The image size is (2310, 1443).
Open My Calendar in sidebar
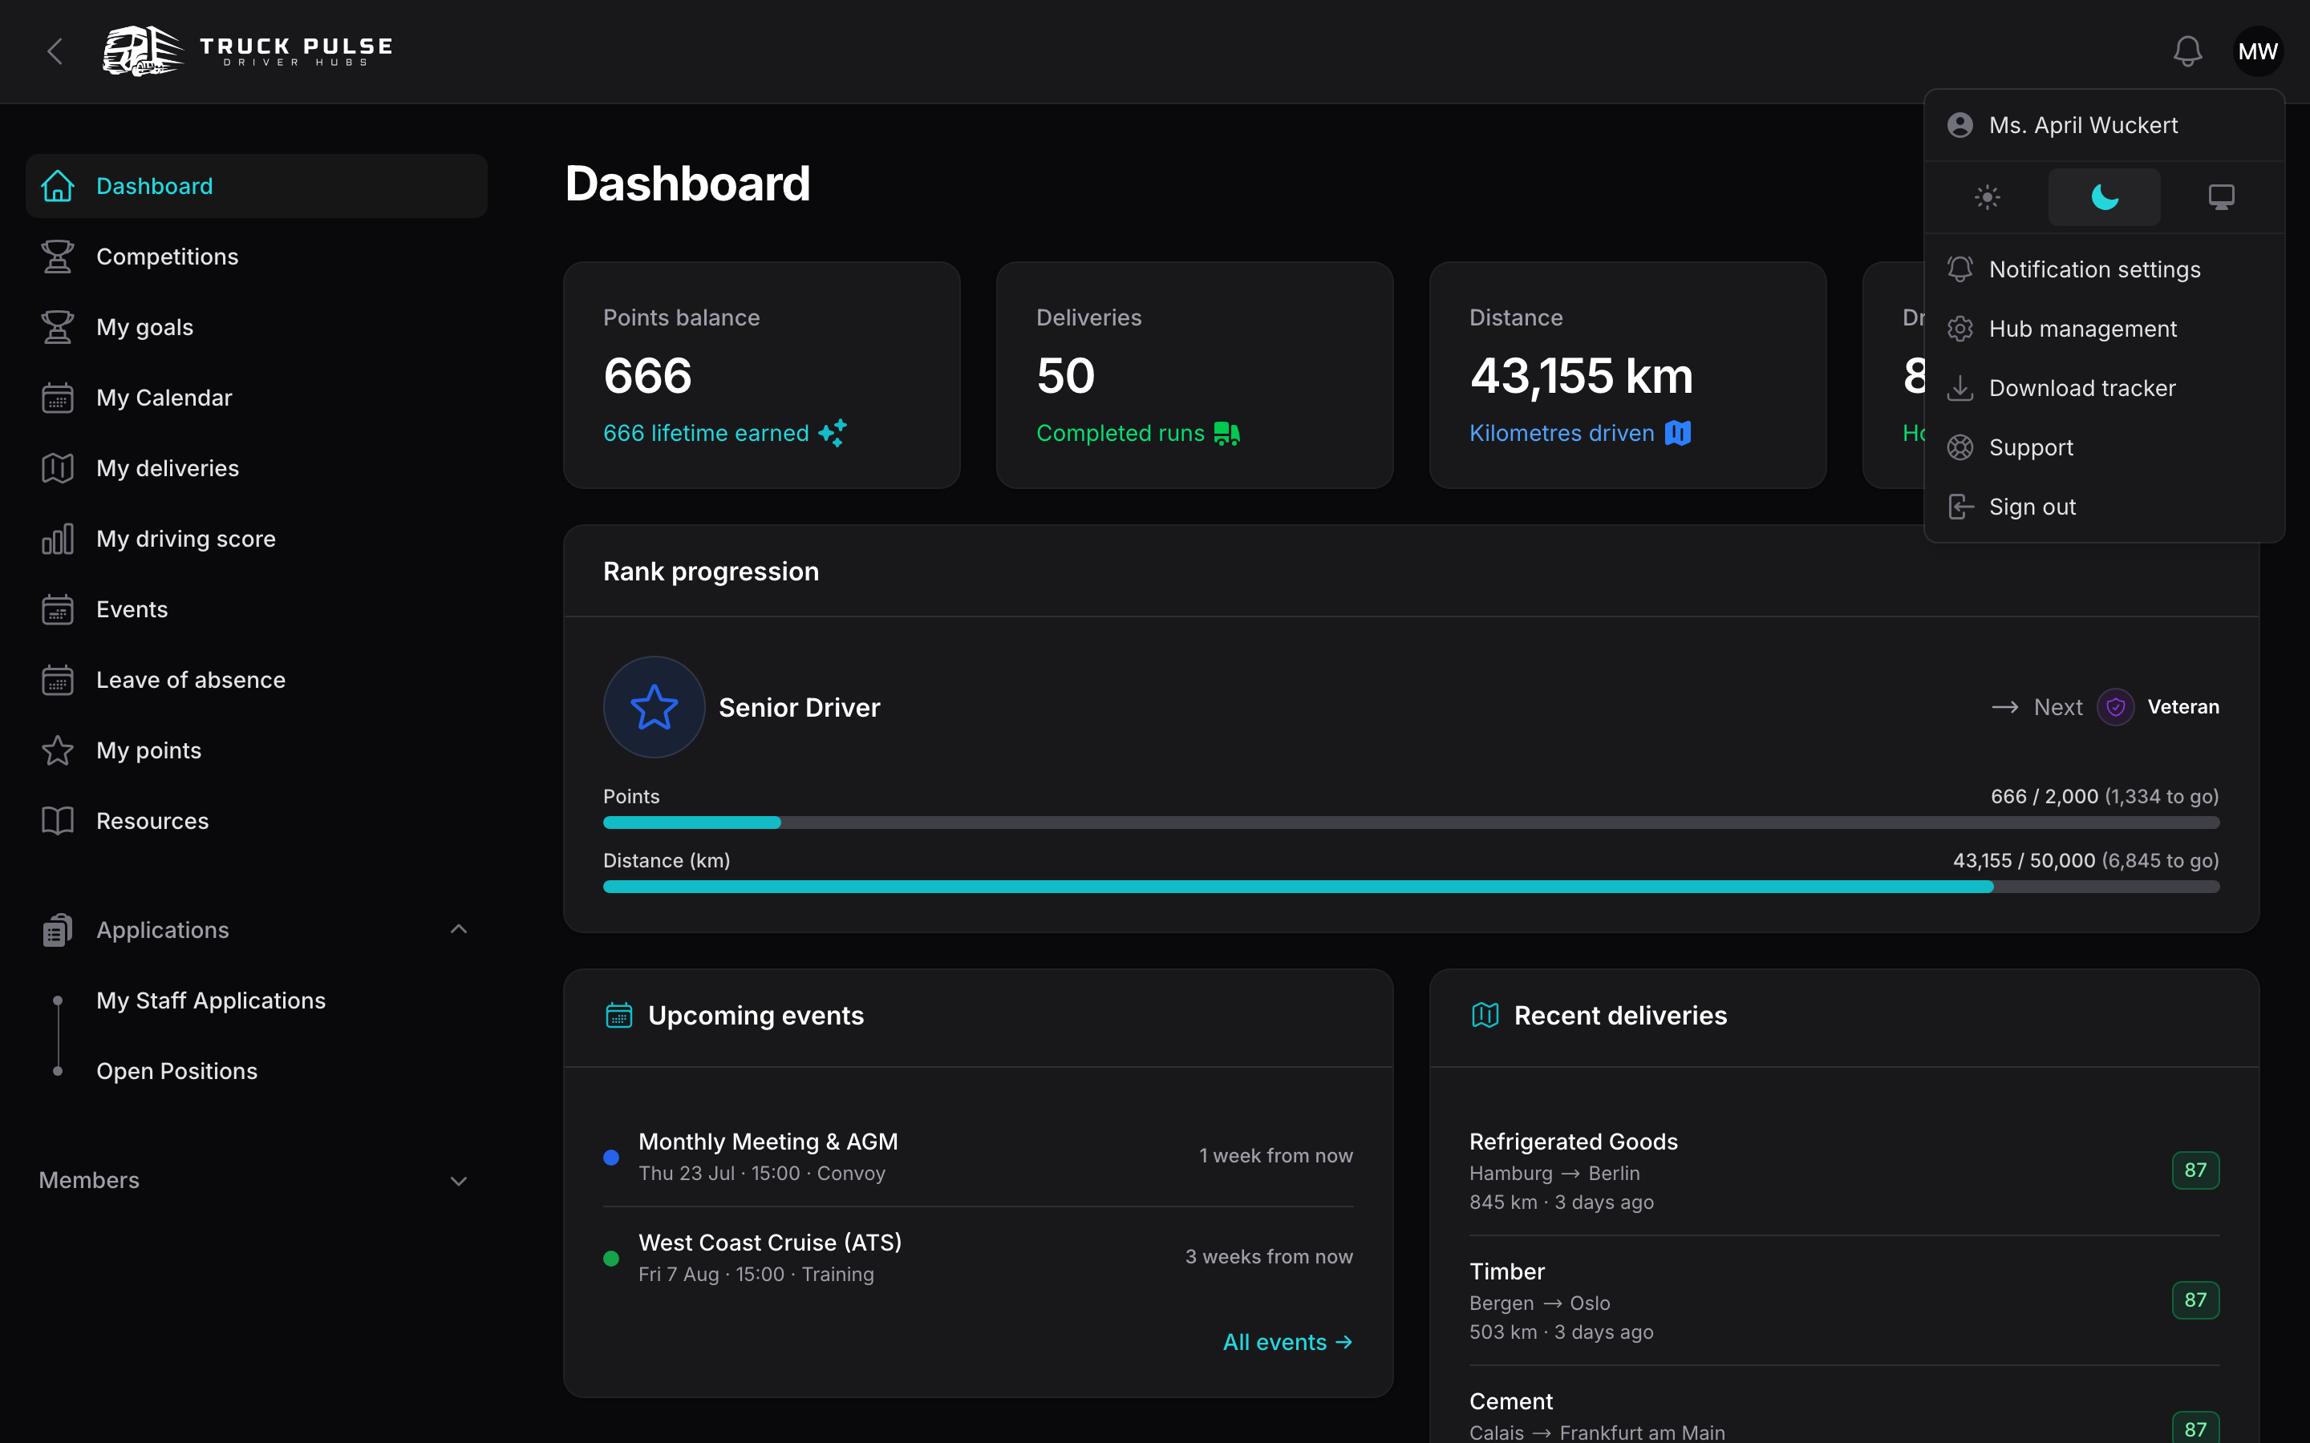tap(256, 398)
